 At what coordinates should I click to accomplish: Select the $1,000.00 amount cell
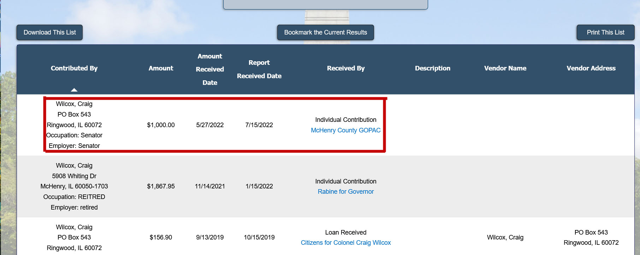pyautogui.click(x=161, y=125)
